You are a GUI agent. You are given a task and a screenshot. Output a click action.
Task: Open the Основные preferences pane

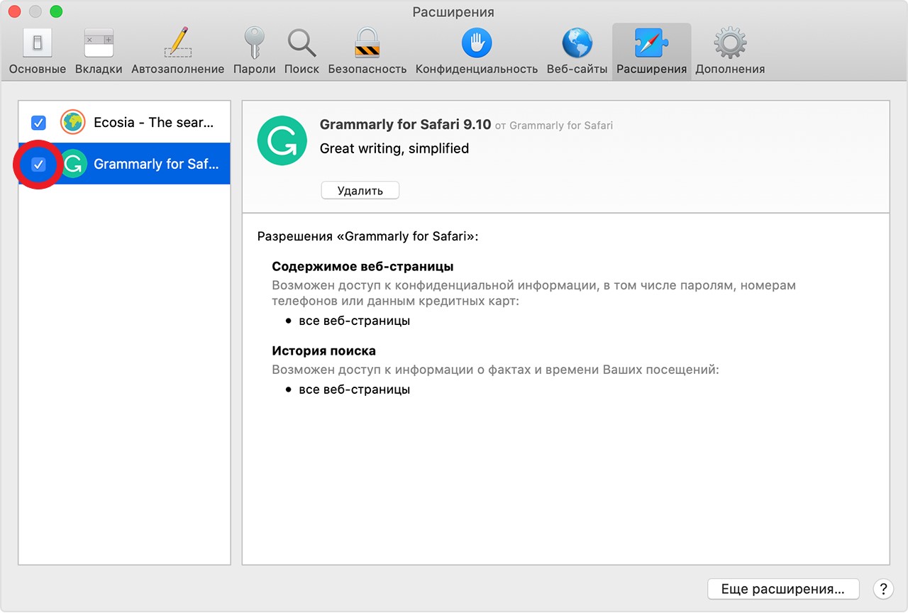point(38,50)
